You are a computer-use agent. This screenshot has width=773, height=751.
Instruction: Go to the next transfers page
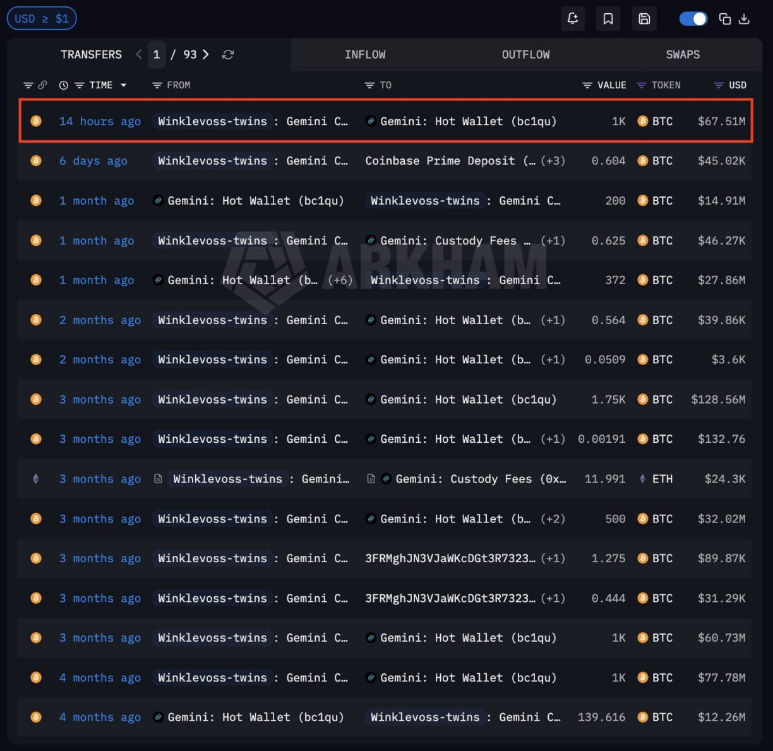205,54
